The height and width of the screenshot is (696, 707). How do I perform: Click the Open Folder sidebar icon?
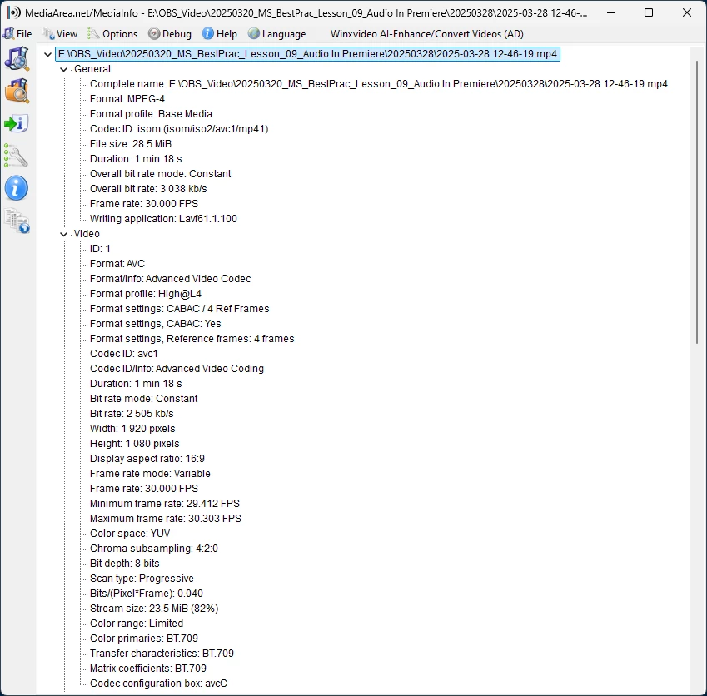(17, 91)
